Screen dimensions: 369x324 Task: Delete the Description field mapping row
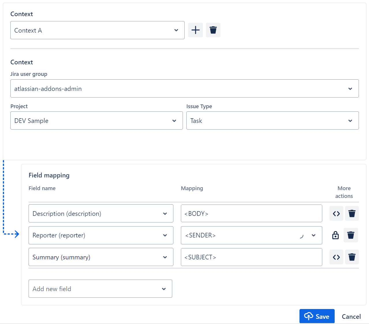pos(352,213)
